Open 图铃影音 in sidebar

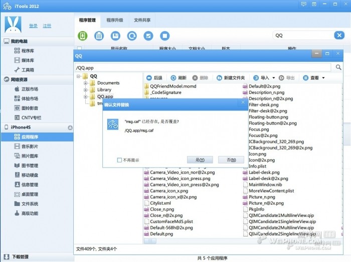click(x=26, y=108)
